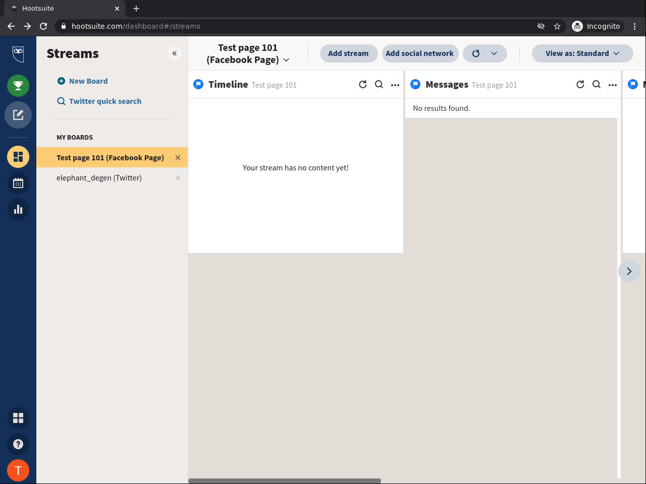Viewport: 646px width, 484px height.
Task: Open the refresh interval dropdown arrow
Action: click(x=495, y=53)
